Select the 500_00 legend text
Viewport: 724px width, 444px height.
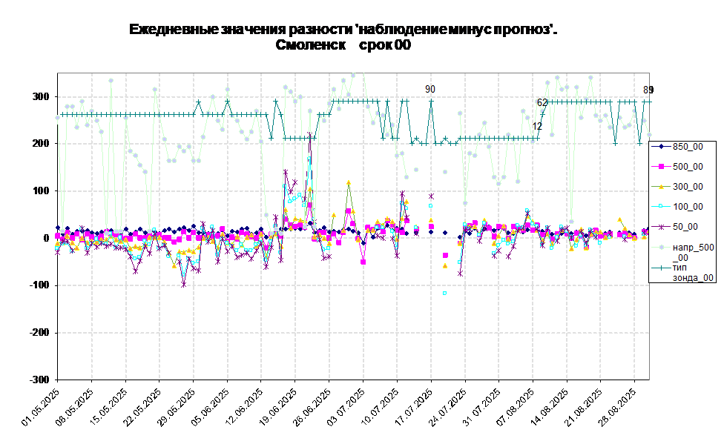[688, 167]
